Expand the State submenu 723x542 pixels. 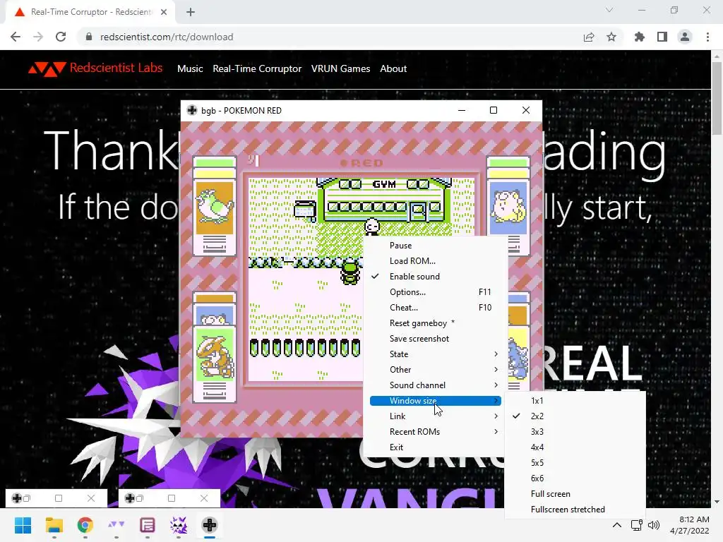pyautogui.click(x=435, y=354)
